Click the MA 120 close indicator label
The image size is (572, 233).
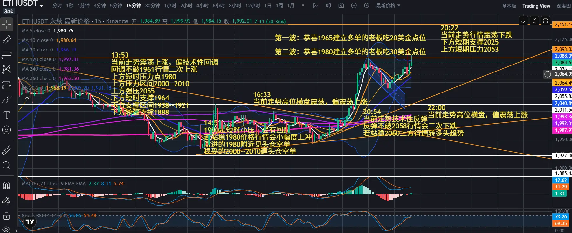[x=38, y=59]
